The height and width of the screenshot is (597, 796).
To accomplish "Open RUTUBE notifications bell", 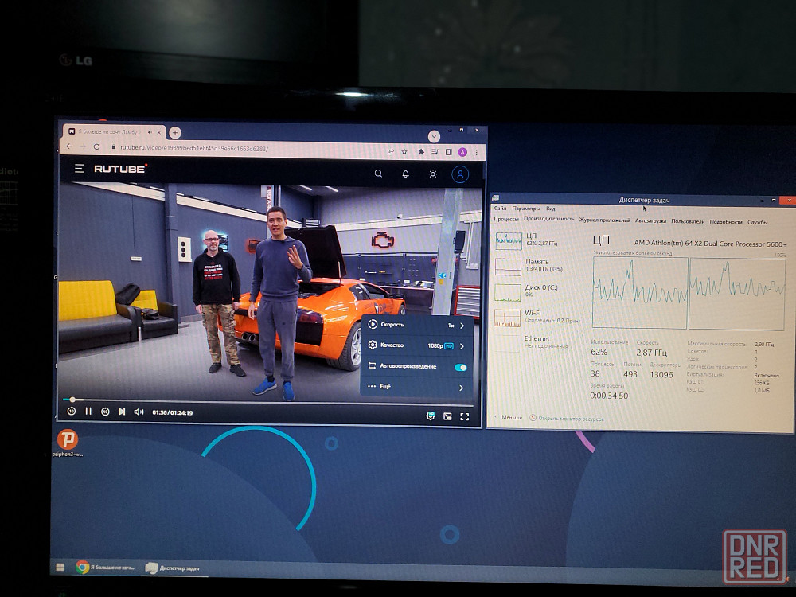I will click(x=405, y=174).
